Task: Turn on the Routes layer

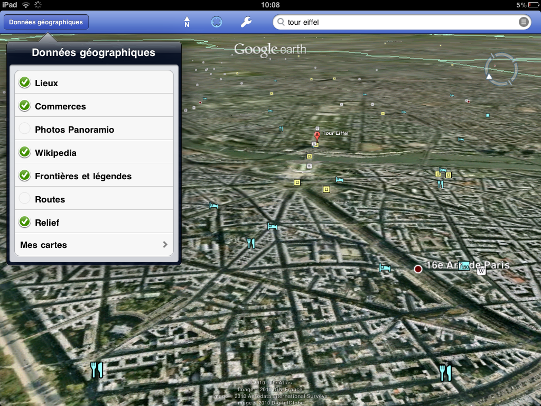Action: point(24,198)
